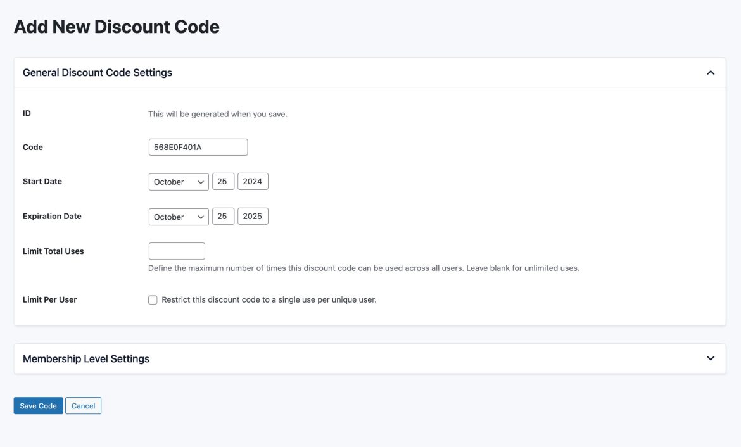Click the Save Code button
The width and height of the screenshot is (741, 447).
[x=38, y=405]
